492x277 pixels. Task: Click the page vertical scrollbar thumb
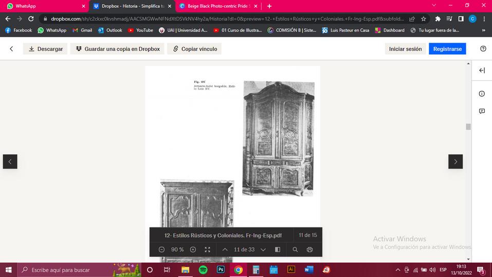[468, 126]
